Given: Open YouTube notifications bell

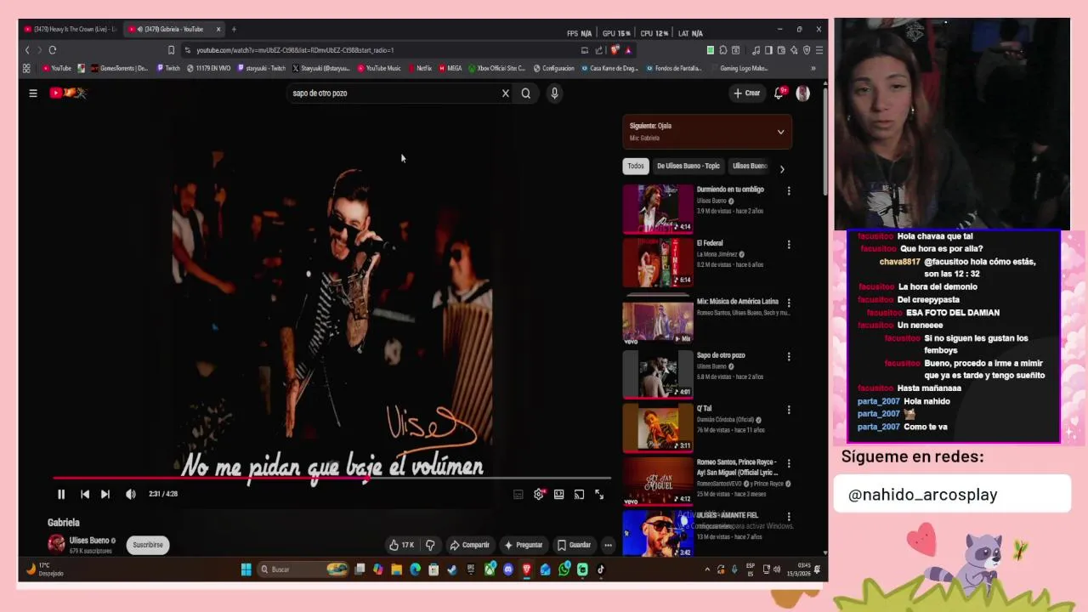Looking at the screenshot, I should [779, 93].
